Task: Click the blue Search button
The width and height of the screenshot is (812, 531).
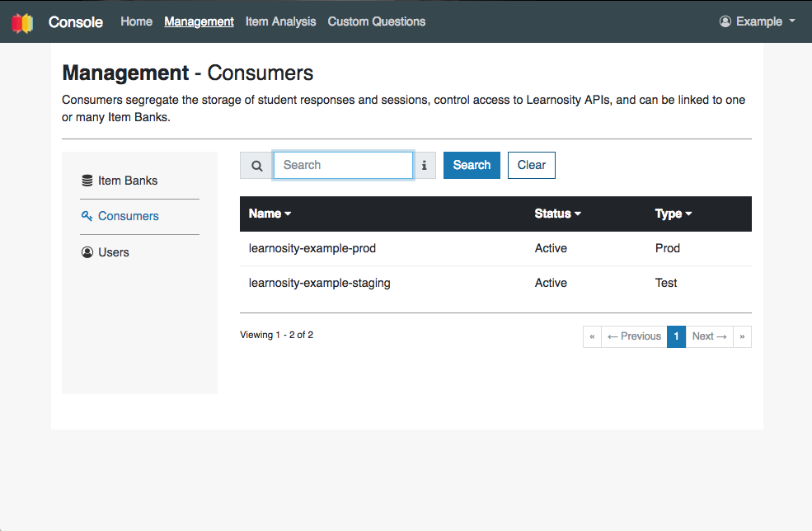Action: (x=472, y=165)
